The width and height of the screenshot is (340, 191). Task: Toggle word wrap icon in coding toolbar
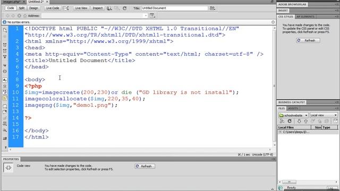click(5, 92)
